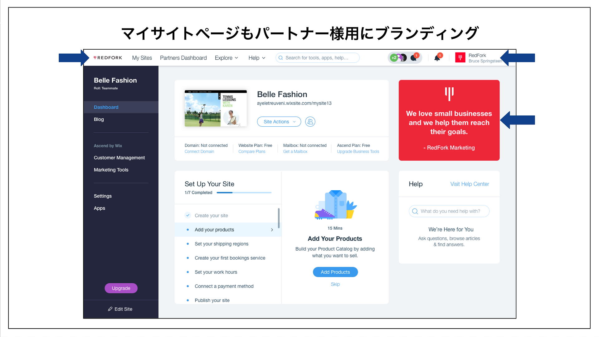The height and width of the screenshot is (337, 599).
Task: Click the red RedFork account avatar
Action: pos(460,57)
